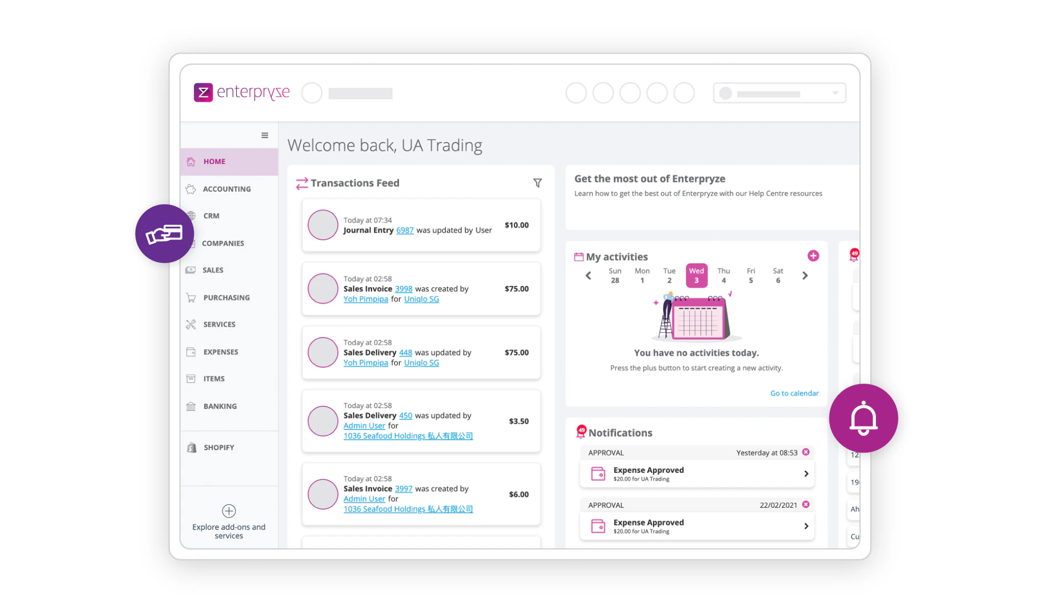
Task: Dismiss the Expense Approved notification from yesterday
Action: (806, 452)
